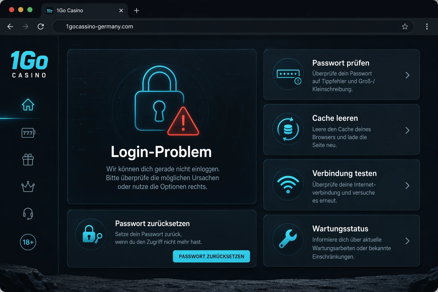Screen dimensions: 438x292
Task: Click the wrench icon in Wartungsstatus
Action: click(x=288, y=239)
